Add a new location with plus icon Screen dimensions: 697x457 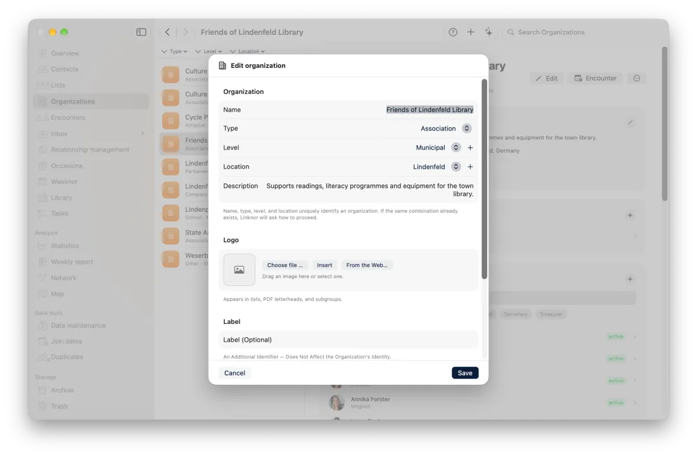click(470, 167)
